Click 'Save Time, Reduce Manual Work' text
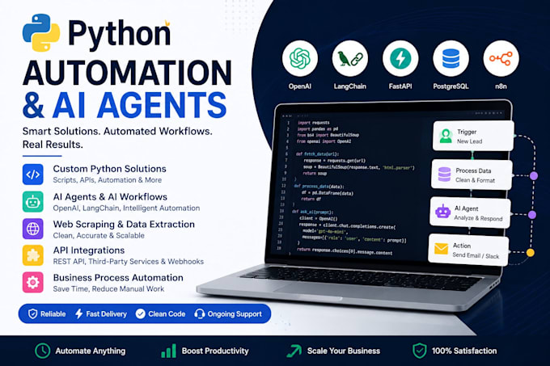 point(108,289)
